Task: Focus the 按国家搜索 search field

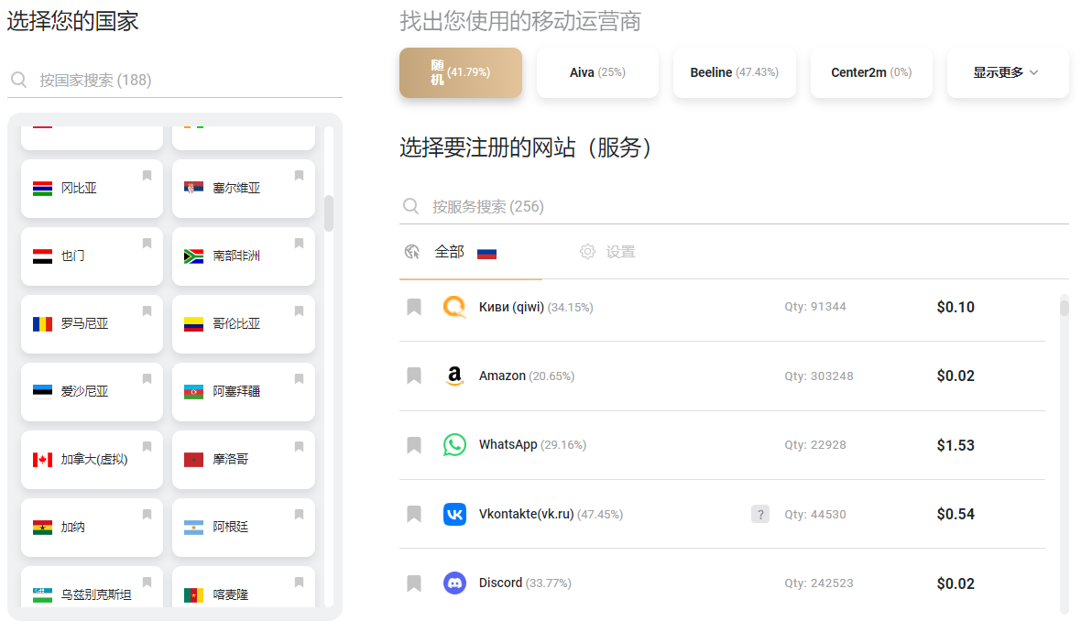Action: pos(175,80)
